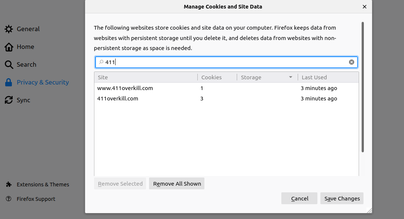
Task: Select the www.411overkill.com row
Action: pyautogui.click(x=125, y=88)
